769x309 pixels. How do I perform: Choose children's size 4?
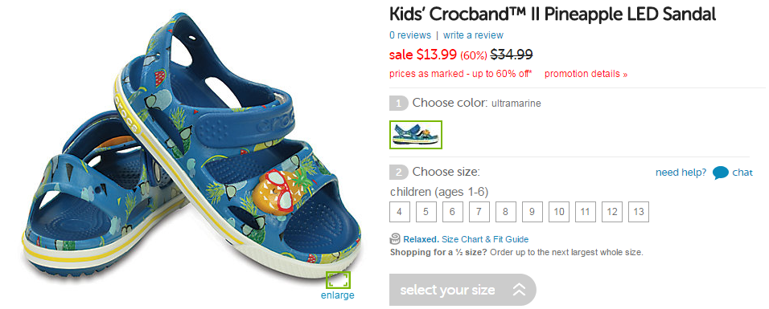tap(400, 212)
